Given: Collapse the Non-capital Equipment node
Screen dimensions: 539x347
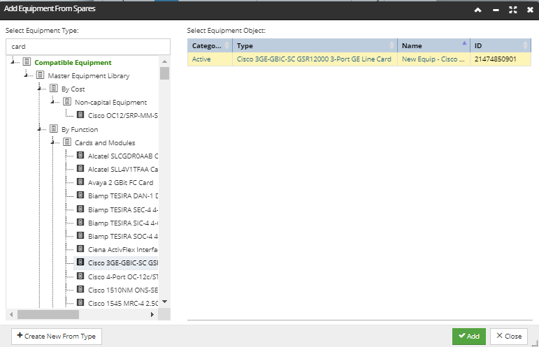Looking at the screenshot, I should click(x=54, y=102).
